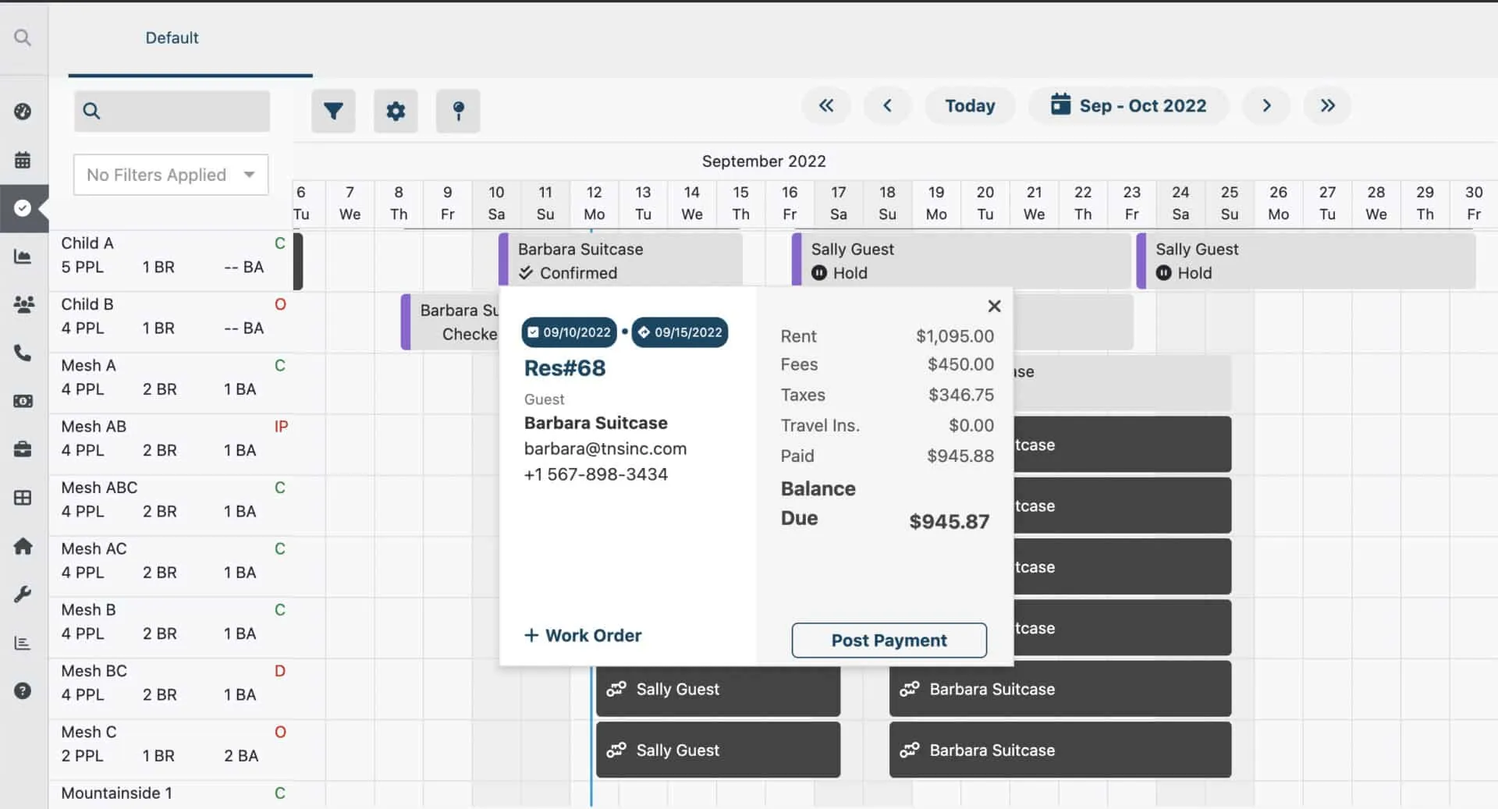Go to previous period with left chevron
This screenshot has height=809, width=1498.
[x=887, y=105]
